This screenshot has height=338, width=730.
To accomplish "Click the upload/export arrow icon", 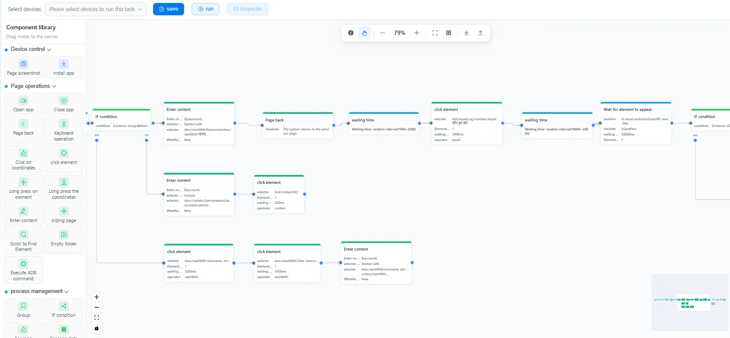I will click(x=480, y=33).
